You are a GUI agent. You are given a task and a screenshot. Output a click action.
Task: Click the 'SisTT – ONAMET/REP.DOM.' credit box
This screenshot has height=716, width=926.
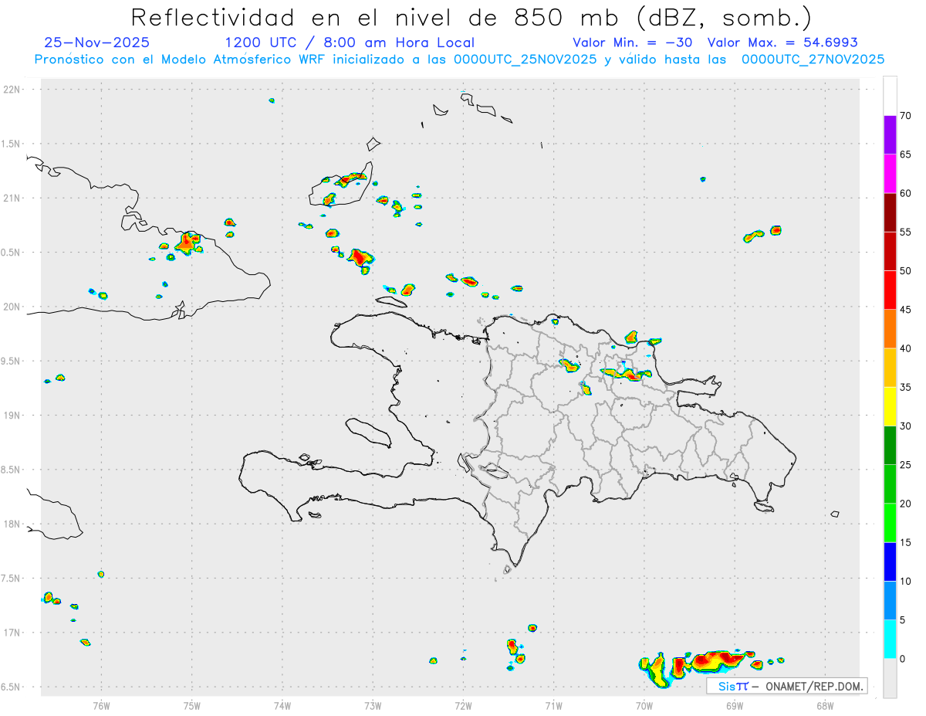pos(788,686)
